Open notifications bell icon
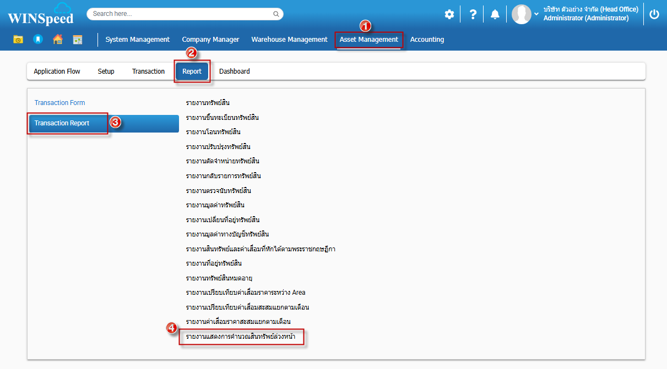The image size is (667, 369). (x=495, y=14)
